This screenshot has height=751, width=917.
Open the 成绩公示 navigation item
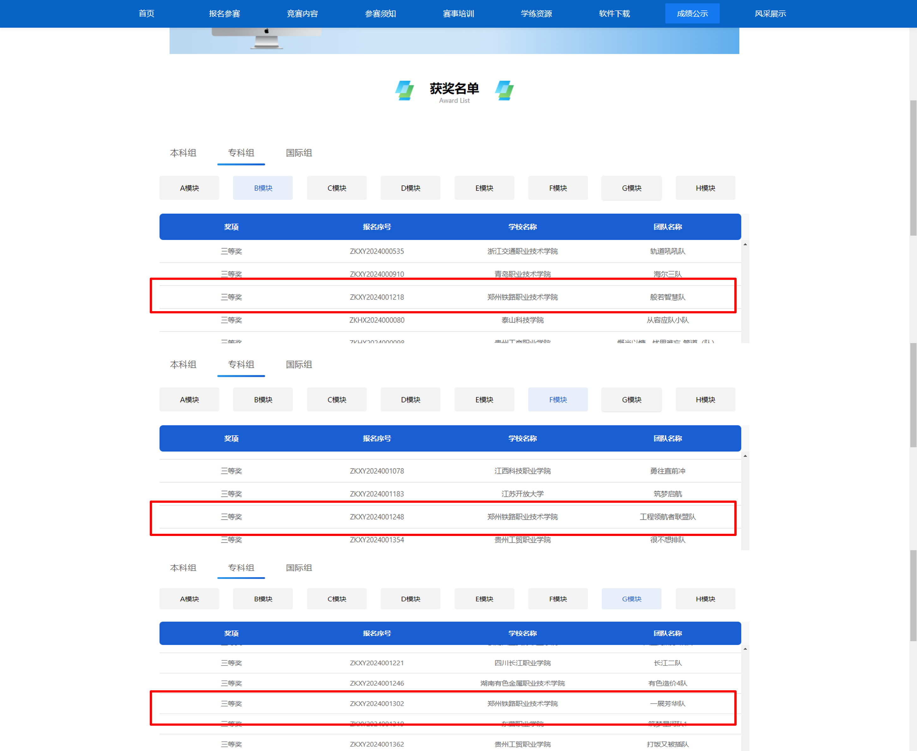point(692,13)
